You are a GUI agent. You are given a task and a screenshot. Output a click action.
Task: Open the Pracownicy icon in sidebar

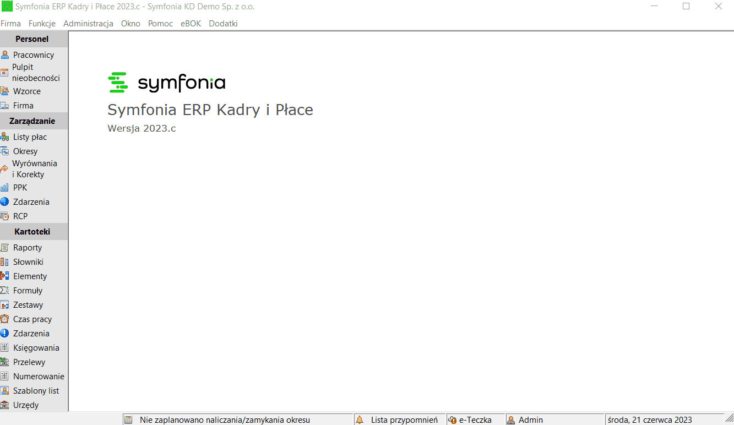pos(5,55)
